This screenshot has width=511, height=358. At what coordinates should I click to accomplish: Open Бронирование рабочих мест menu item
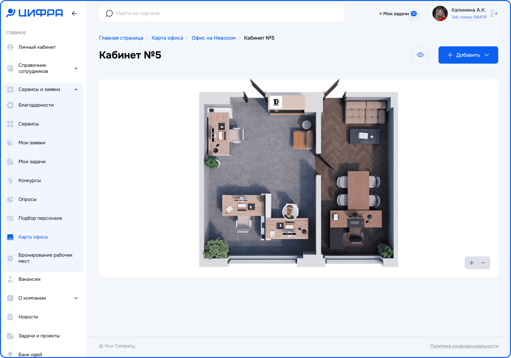point(45,258)
